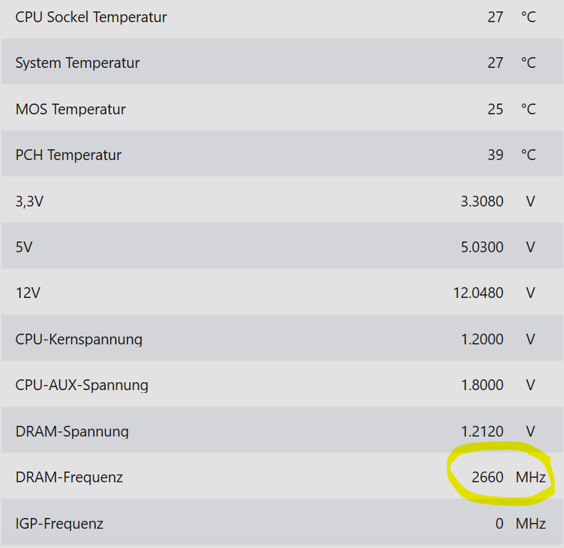Click the circled 2660 MHz value
This screenshot has width=564, height=548.
508,477
